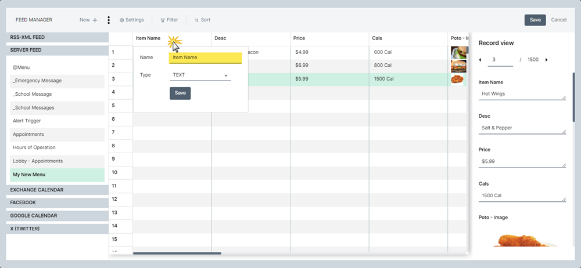Open the Sort options

(202, 20)
